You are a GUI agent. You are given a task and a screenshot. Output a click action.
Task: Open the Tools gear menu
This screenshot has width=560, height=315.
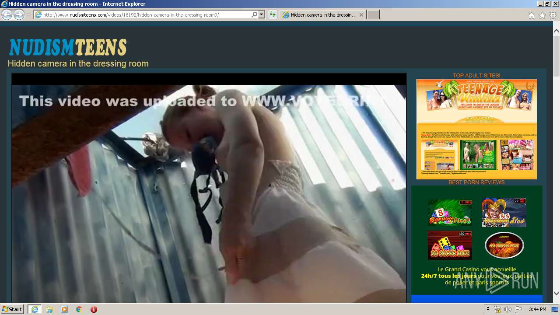pos(553,15)
